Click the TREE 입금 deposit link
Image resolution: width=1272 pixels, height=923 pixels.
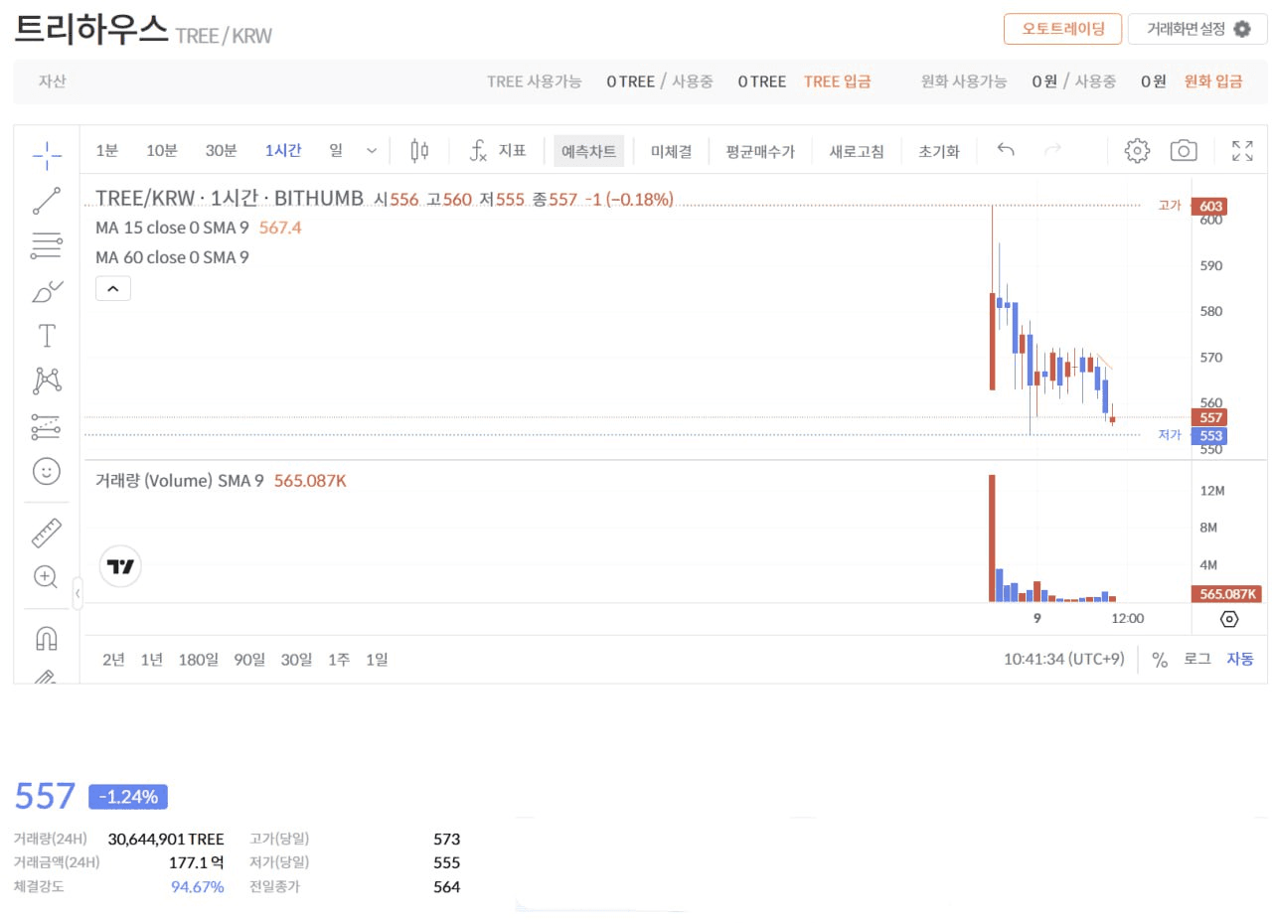837,81
